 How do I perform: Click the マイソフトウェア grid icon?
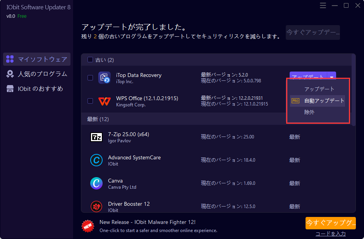[10, 59]
